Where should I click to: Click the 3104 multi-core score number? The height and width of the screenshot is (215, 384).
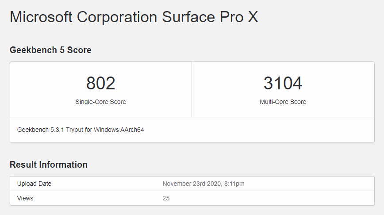point(283,83)
